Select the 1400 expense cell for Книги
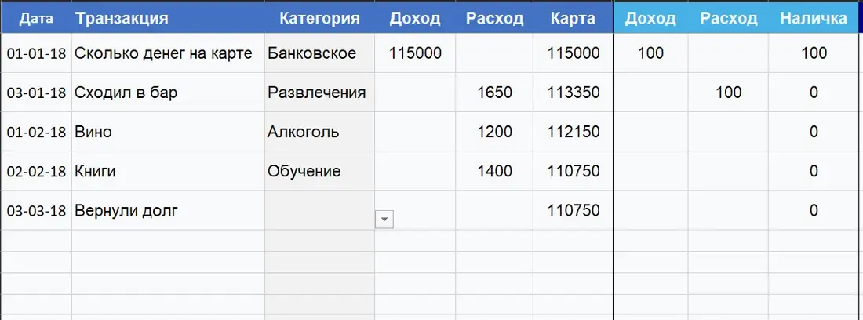 (x=494, y=171)
